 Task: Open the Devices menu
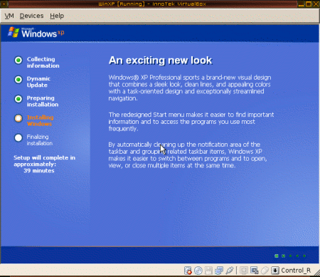31,16
